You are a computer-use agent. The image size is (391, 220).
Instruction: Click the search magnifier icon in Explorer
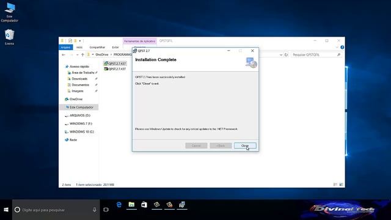[338, 54]
